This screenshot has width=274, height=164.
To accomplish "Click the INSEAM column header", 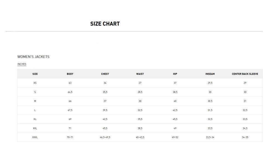I will (210, 74).
